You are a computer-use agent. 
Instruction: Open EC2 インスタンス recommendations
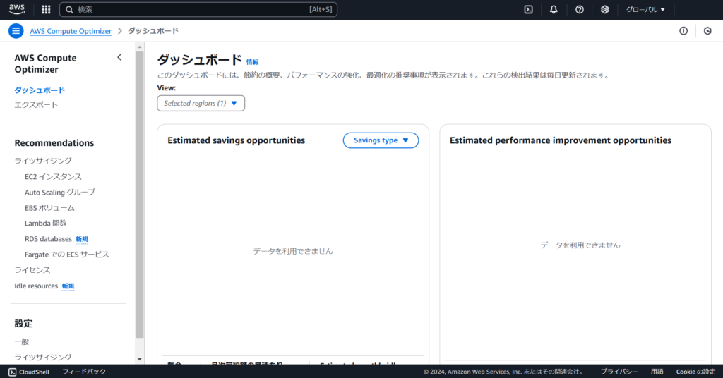click(53, 176)
